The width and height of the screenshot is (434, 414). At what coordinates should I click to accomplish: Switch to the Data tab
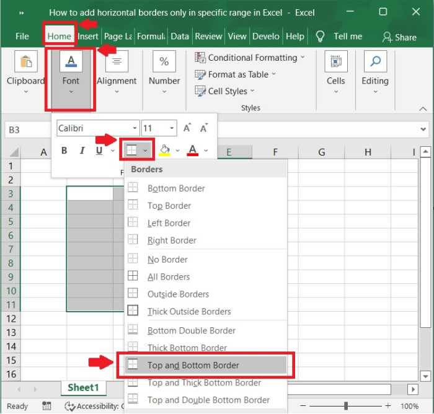180,36
